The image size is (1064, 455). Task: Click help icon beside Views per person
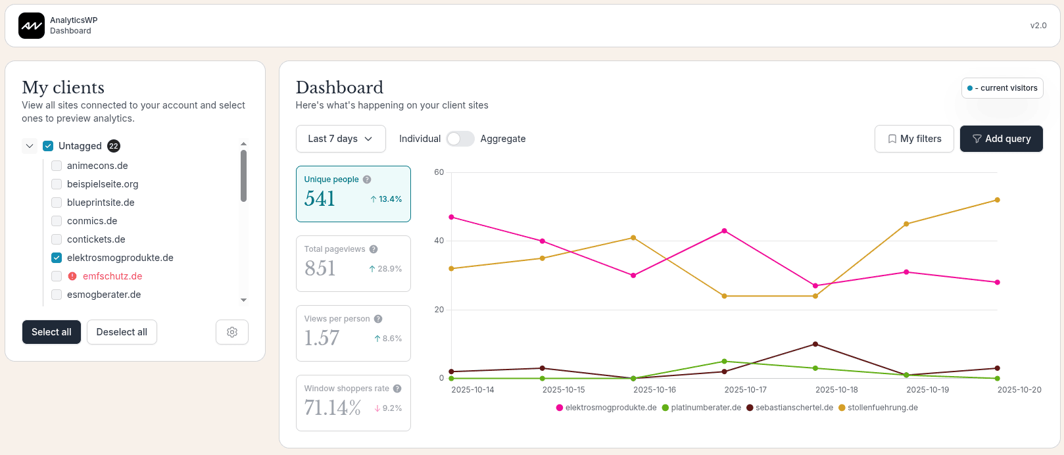coord(378,319)
